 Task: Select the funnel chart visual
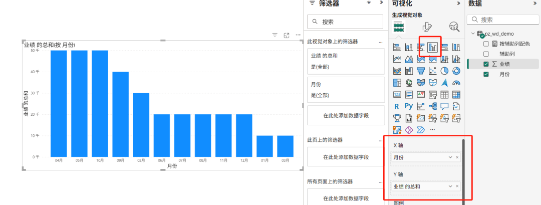click(x=421, y=71)
